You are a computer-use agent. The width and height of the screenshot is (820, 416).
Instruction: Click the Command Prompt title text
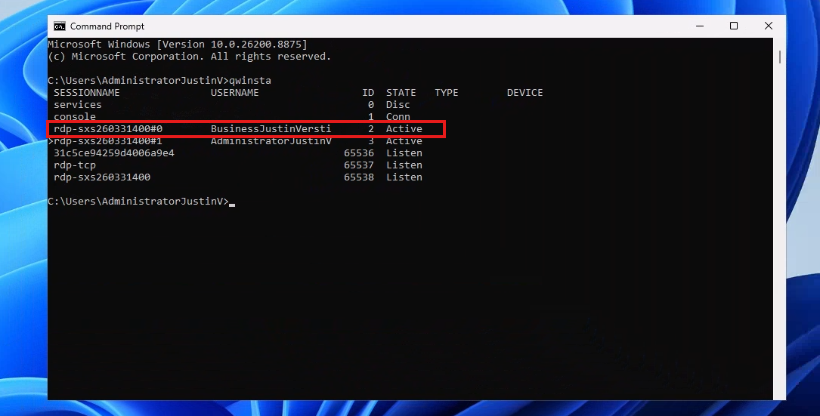(107, 26)
